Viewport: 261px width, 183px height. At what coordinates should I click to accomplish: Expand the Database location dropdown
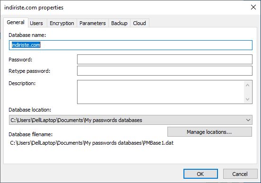(130, 120)
